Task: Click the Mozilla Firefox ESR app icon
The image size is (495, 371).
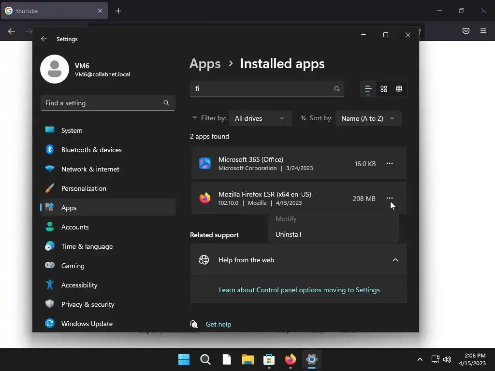Action: click(205, 198)
